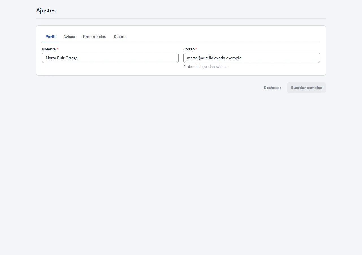Screen dimensions: 362x255
Task: Click the Ajustes page heading
Action: pos(46,11)
